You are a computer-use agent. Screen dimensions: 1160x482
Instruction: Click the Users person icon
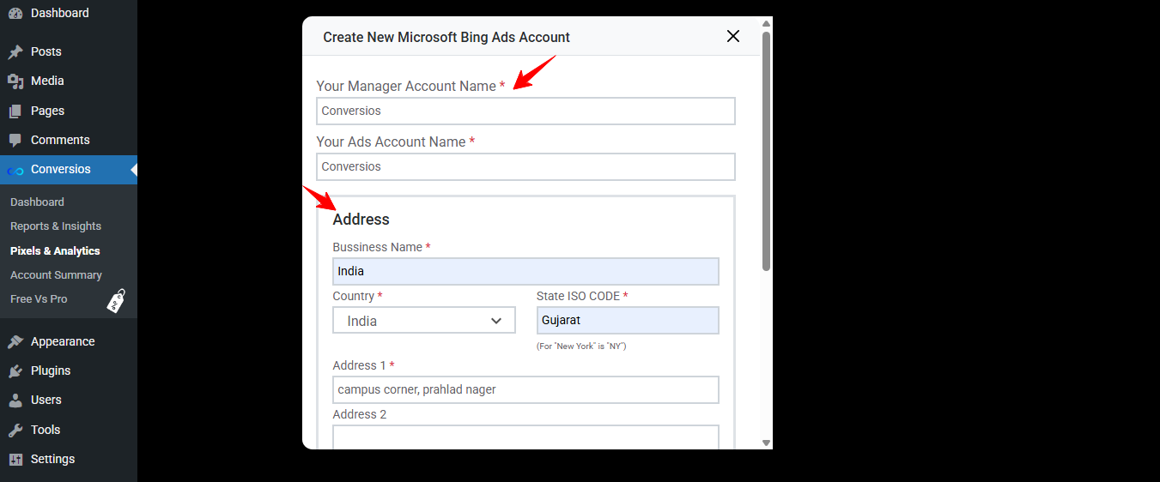[15, 400]
